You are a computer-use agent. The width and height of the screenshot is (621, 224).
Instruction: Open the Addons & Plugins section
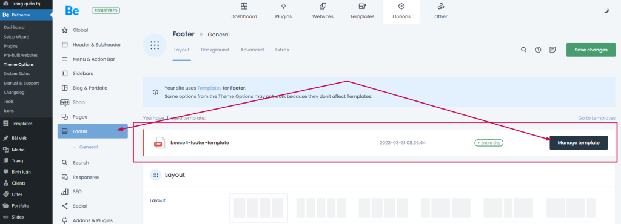93,220
